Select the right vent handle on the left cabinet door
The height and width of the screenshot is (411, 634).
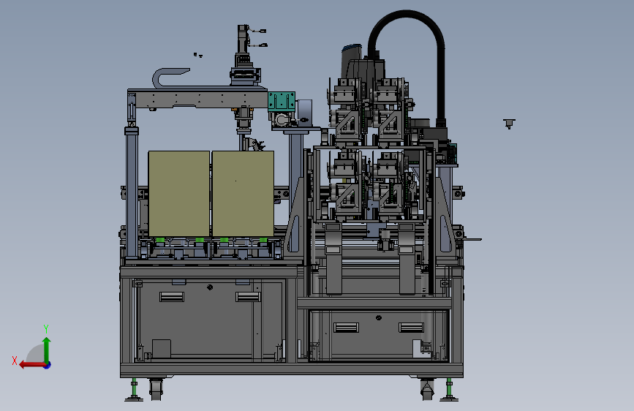[248, 297]
